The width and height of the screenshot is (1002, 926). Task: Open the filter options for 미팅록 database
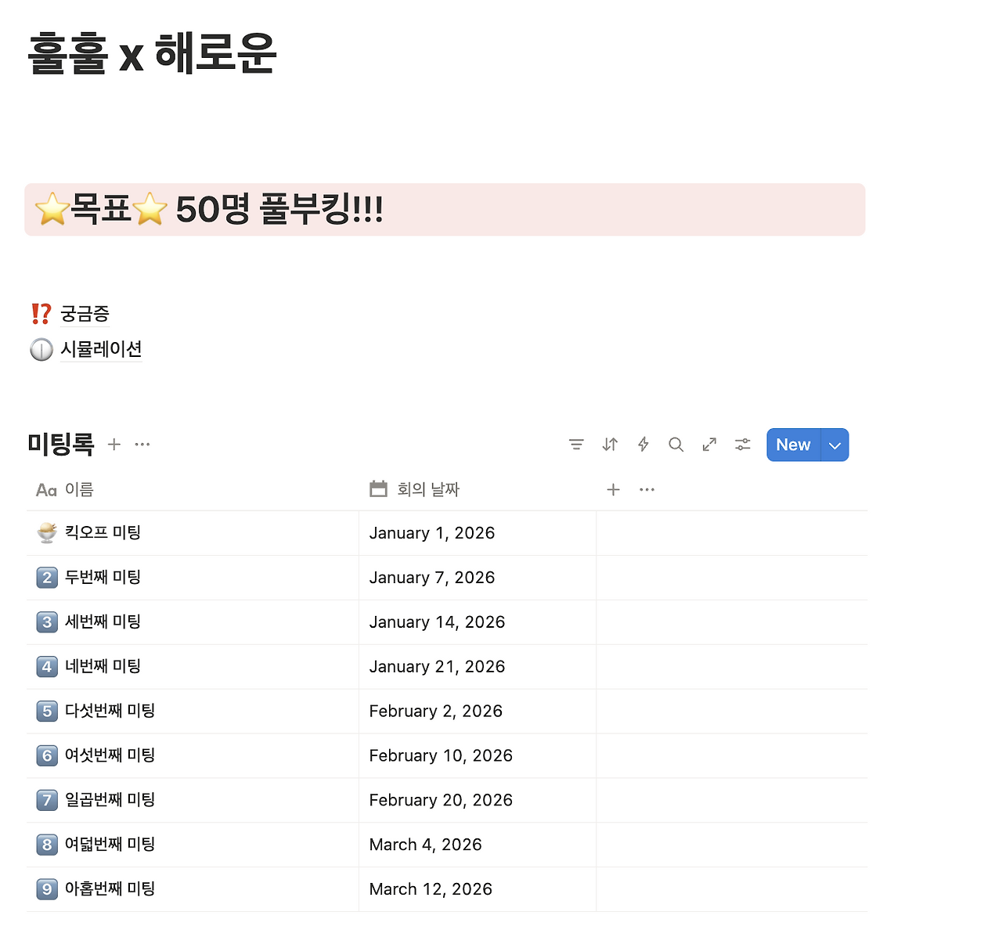point(576,445)
